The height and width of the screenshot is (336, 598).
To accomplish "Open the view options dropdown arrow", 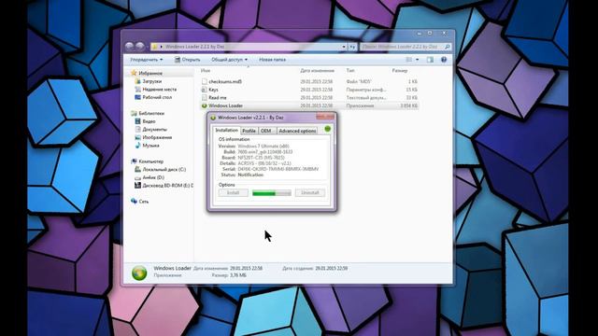I will [417, 60].
